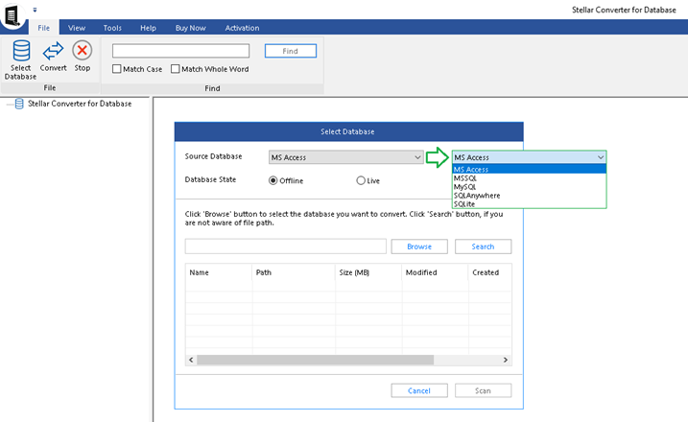The width and height of the screenshot is (688, 422).
Task: Choose MS Access from the dropdown list
Action: 529,170
